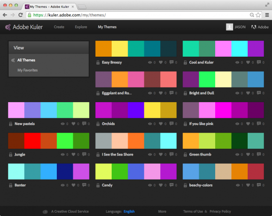Open the New pastels theme title

(25, 124)
